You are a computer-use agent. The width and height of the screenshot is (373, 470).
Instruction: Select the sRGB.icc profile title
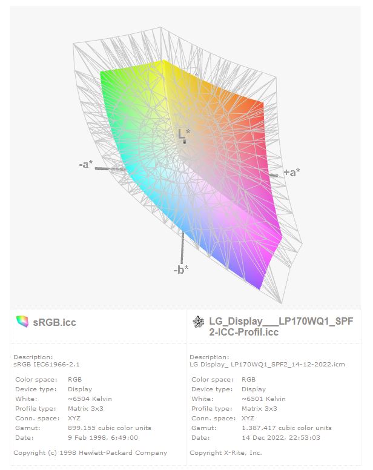click(x=54, y=322)
